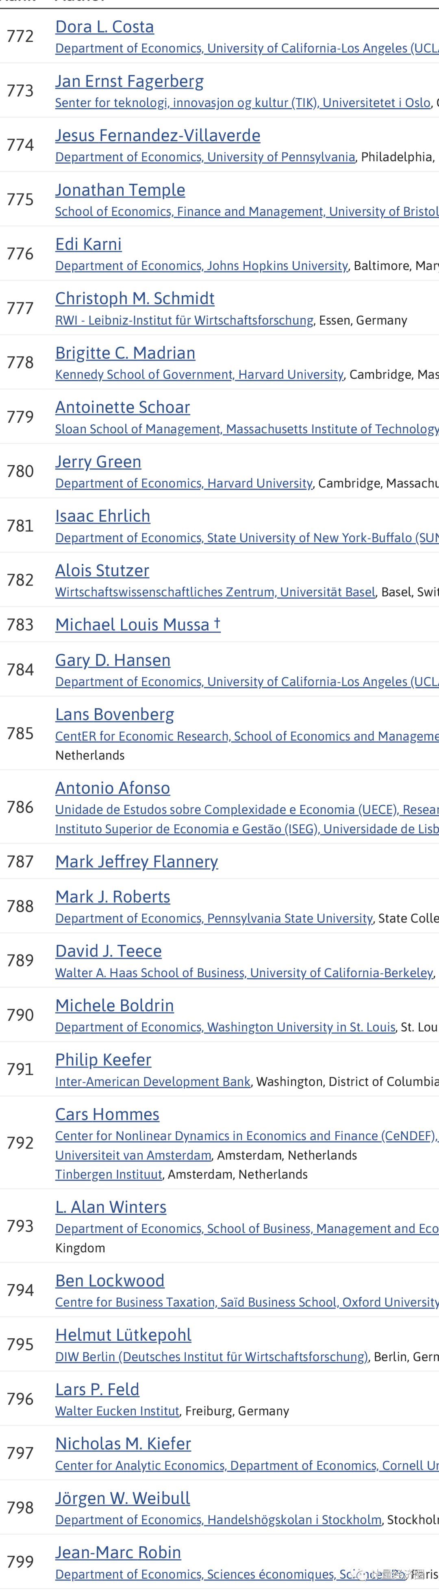439x1594 pixels.
Task: Open L. Alan Winters' author page
Action: [x=111, y=1207]
